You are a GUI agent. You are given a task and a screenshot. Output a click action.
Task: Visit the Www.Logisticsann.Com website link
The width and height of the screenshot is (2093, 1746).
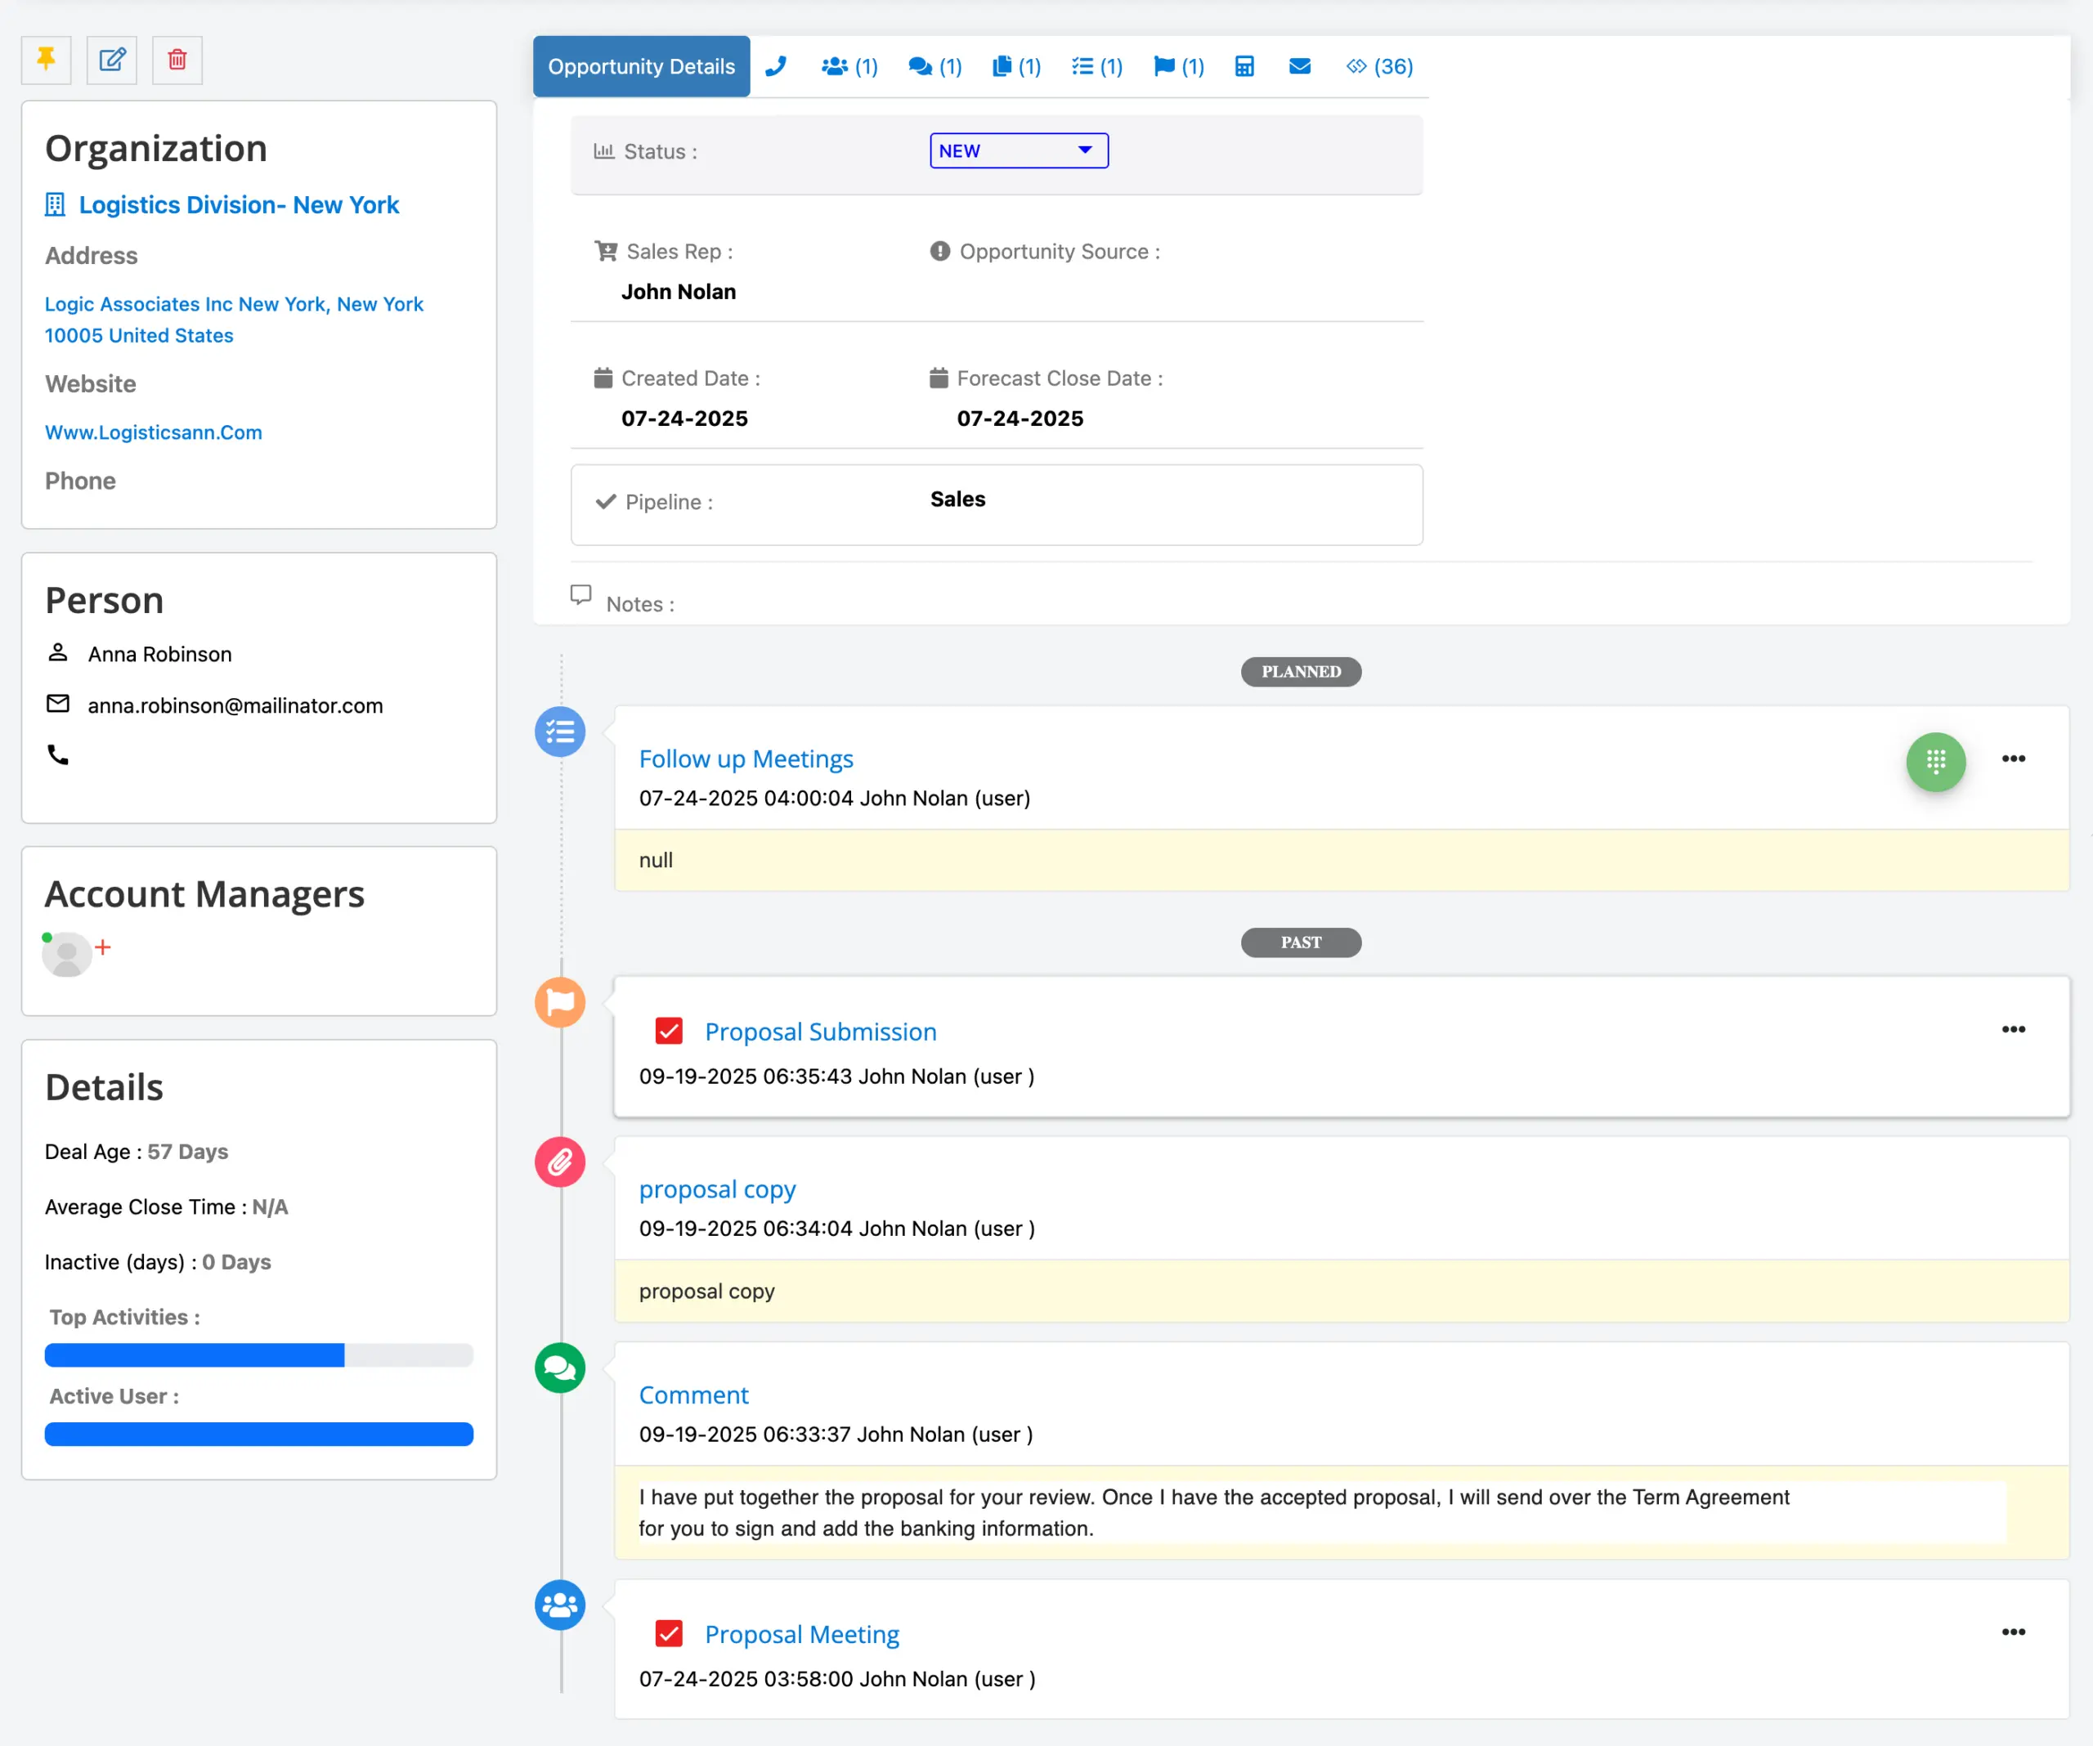point(154,432)
